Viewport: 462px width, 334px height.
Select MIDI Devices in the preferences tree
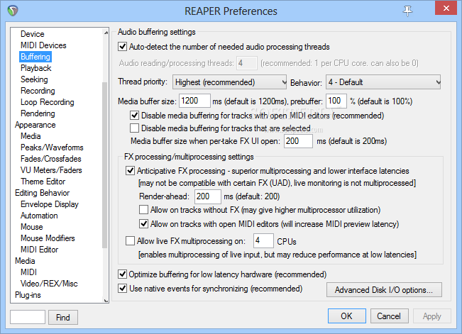(43, 45)
